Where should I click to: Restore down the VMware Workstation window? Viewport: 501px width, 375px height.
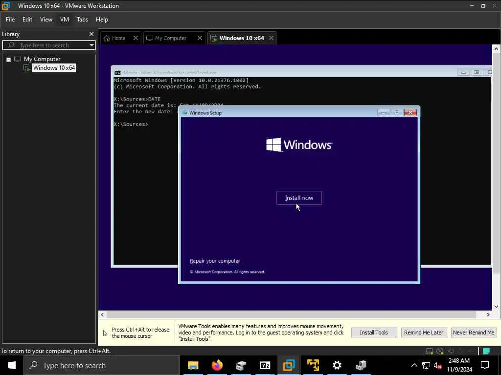click(x=483, y=6)
